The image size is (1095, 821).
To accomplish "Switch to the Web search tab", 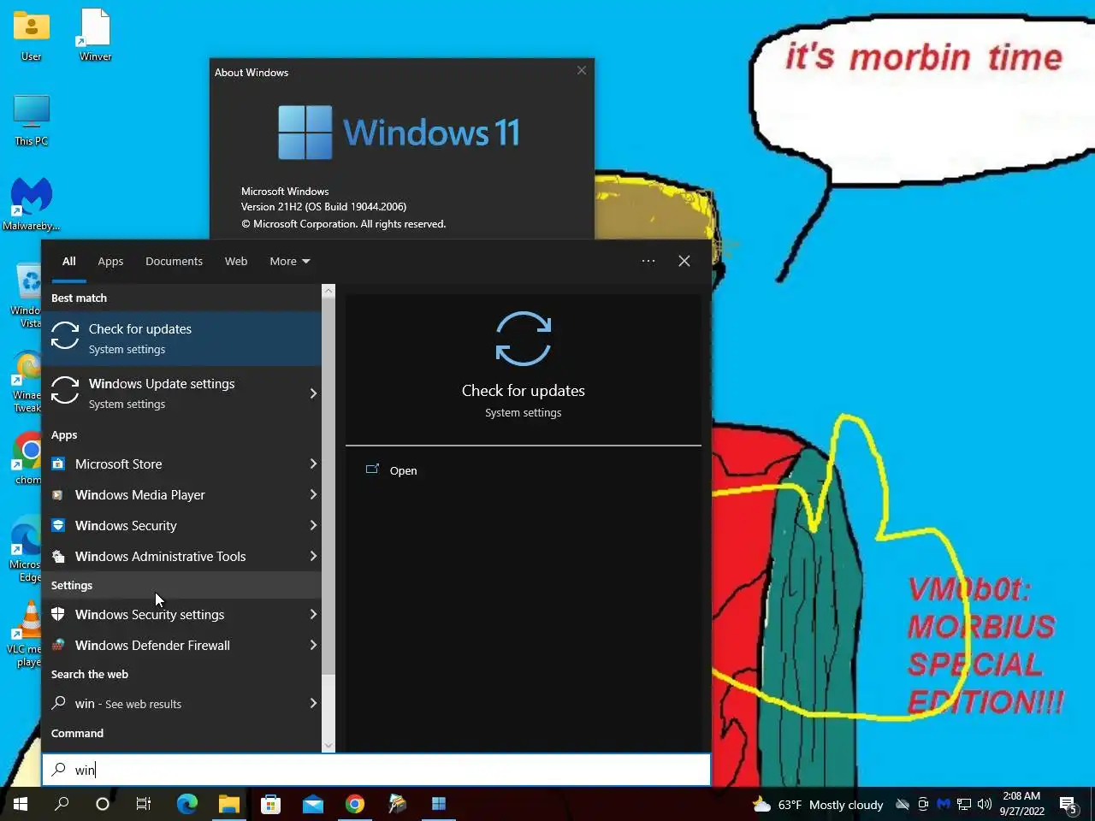I will [x=236, y=261].
